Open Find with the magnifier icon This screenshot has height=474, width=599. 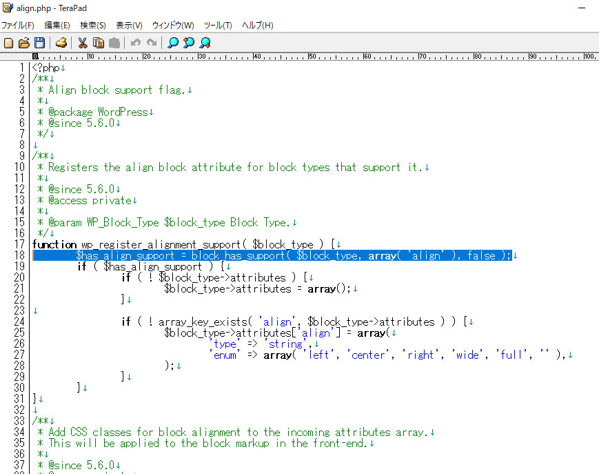click(173, 43)
